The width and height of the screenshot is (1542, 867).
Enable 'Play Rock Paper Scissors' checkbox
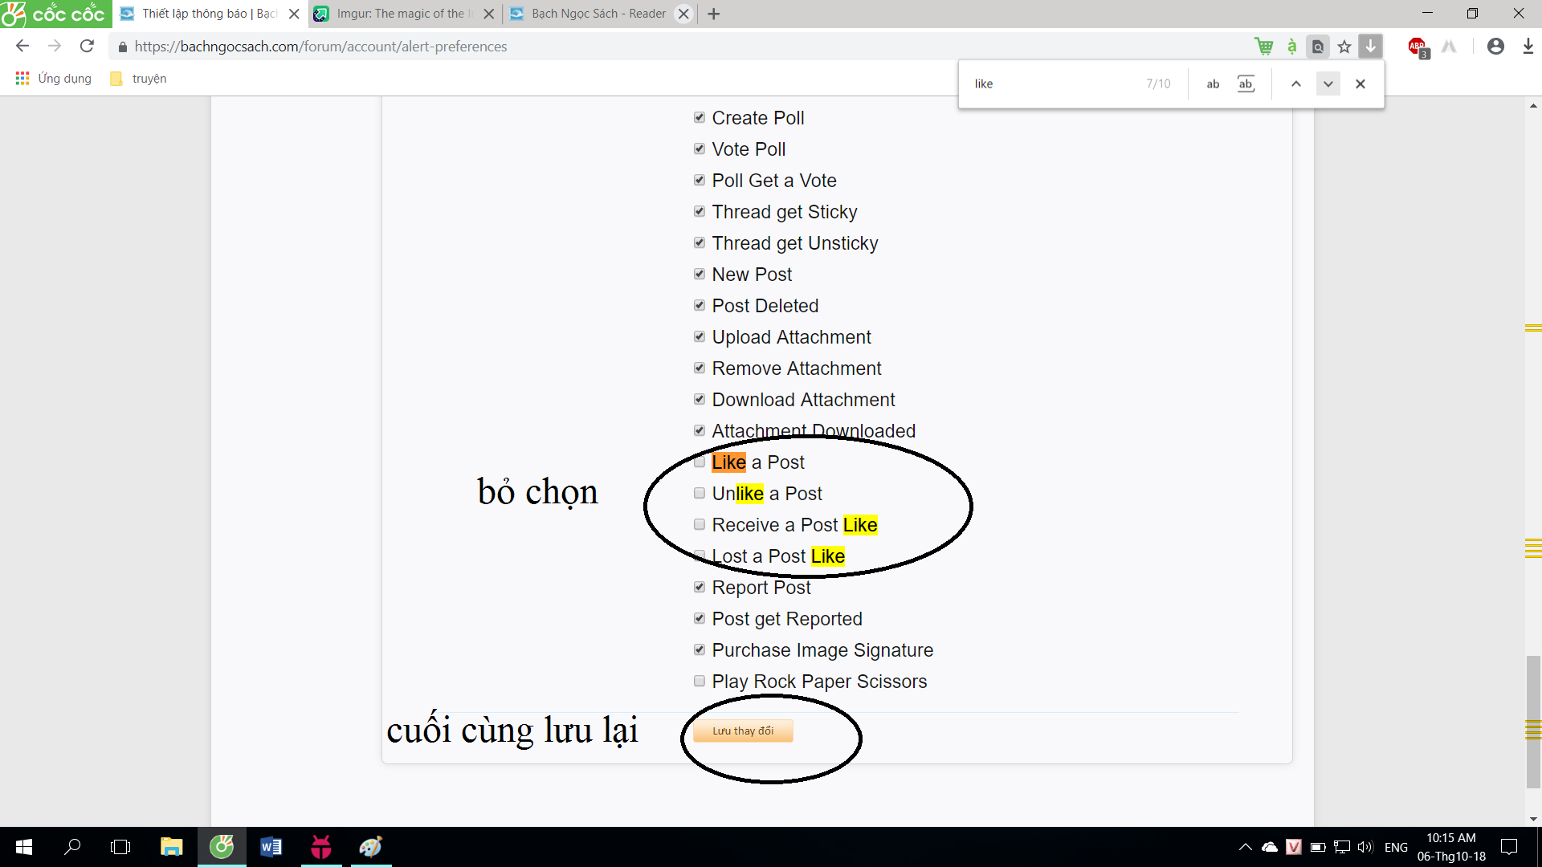[x=699, y=682]
